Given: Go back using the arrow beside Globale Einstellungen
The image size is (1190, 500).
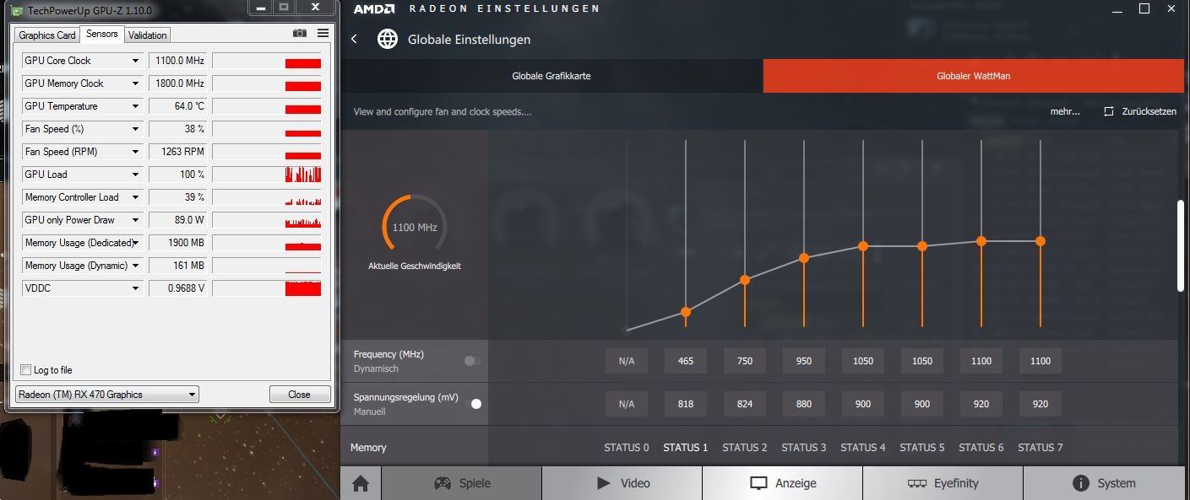Looking at the screenshot, I should [x=354, y=39].
